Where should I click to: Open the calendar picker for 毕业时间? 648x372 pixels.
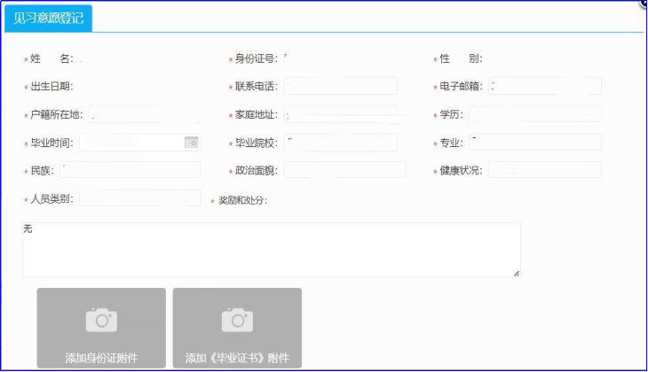point(191,143)
